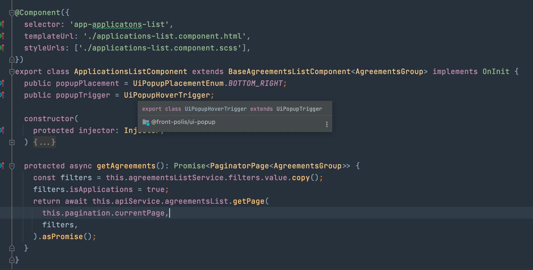Click the folded {...} constructor placeholder
533x270 pixels.
45,142
